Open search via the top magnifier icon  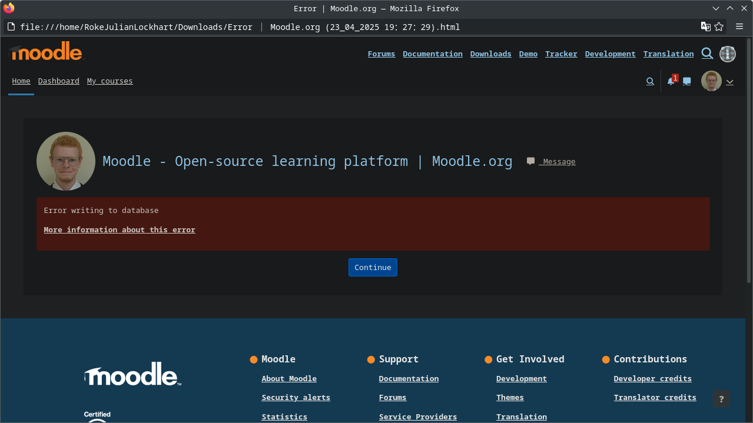(707, 54)
